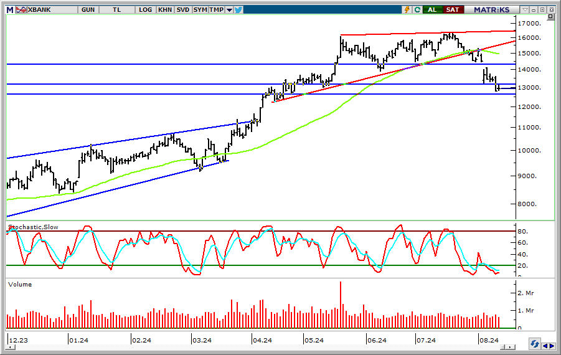Open the GUN period selector
The width and height of the screenshot is (561, 355).
88,9
